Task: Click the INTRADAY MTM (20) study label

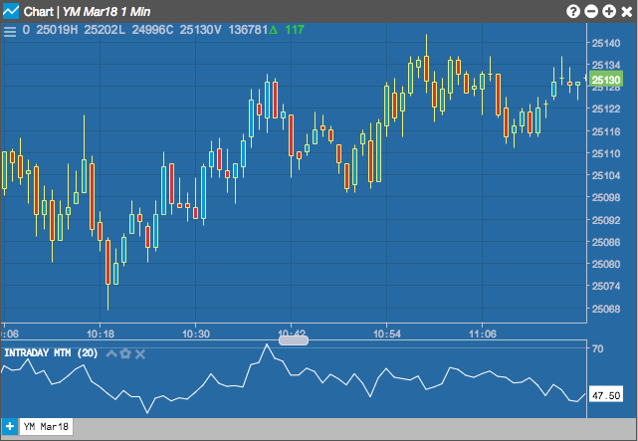Action: [51, 352]
